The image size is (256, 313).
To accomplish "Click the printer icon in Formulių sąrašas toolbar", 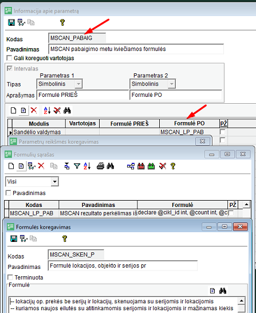I will [100, 166].
